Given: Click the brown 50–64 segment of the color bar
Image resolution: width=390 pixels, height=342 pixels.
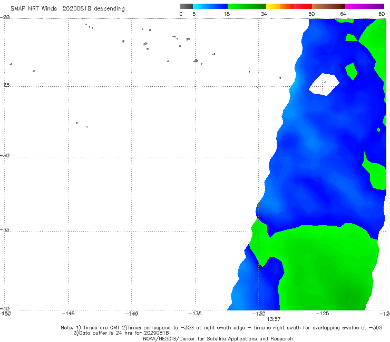Looking at the screenshot, I should 328,6.
